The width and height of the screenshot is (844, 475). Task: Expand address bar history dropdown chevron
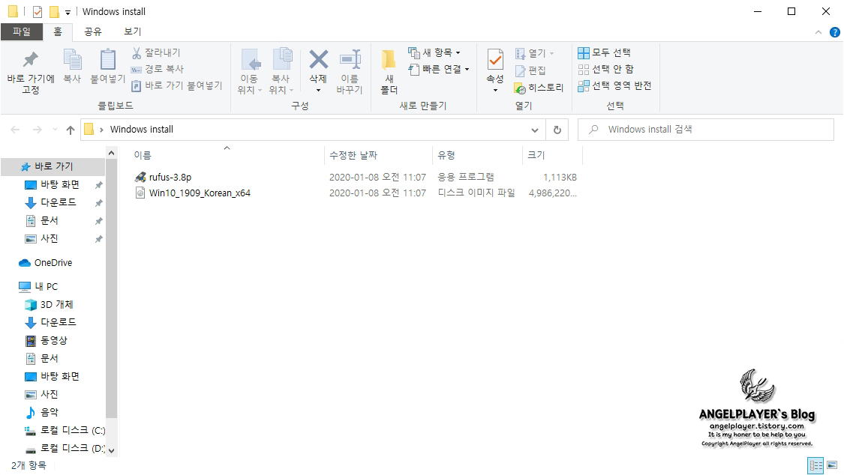tap(534, 130)
